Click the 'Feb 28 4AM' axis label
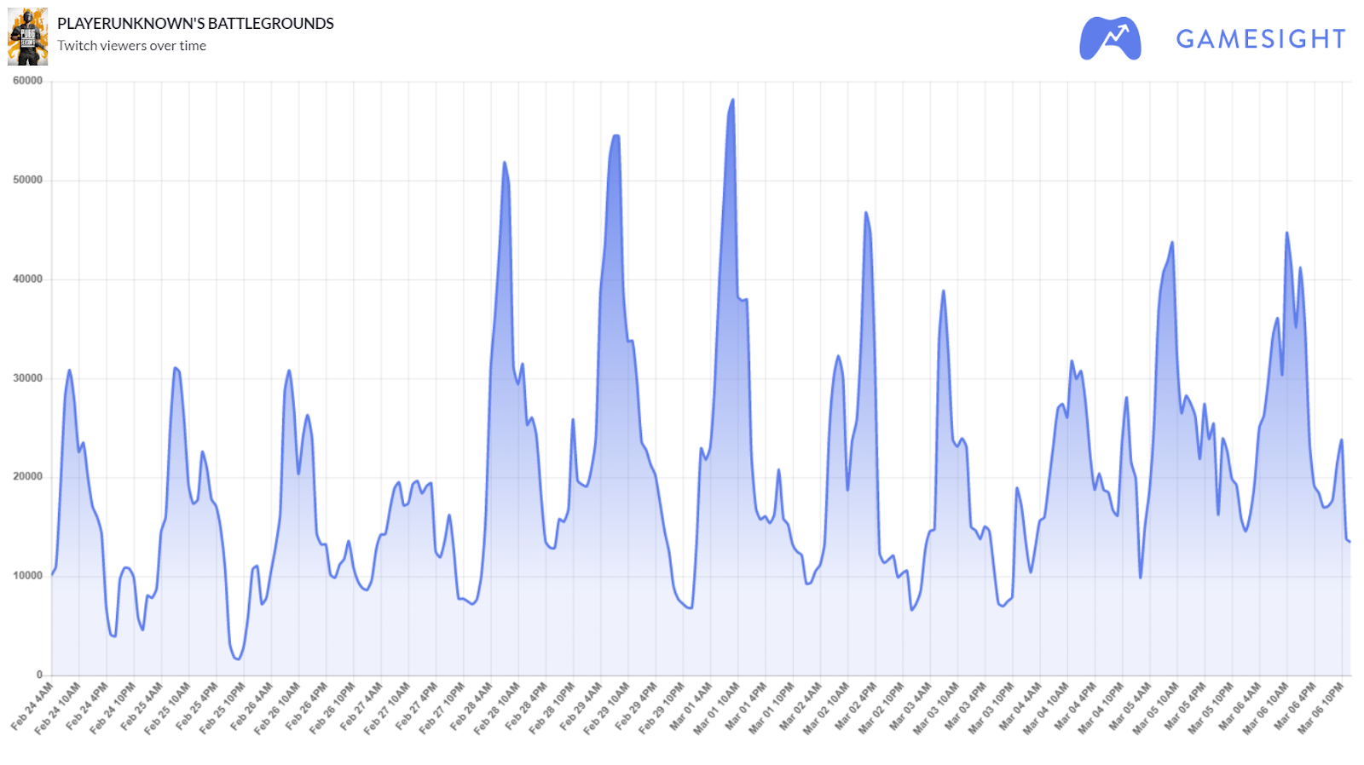 pyautogui.click(x=471, y=706)
